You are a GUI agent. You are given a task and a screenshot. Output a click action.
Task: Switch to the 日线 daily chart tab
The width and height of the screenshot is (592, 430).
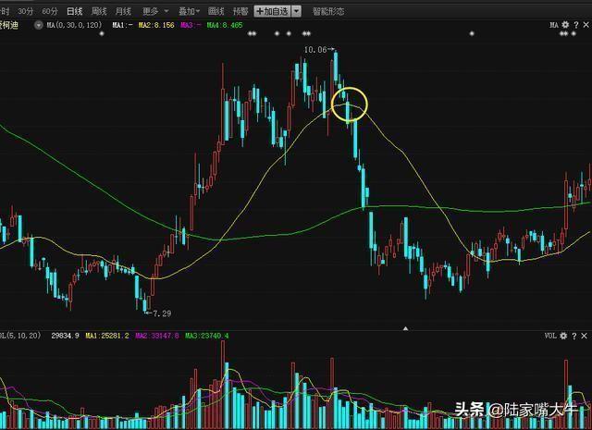74,11
